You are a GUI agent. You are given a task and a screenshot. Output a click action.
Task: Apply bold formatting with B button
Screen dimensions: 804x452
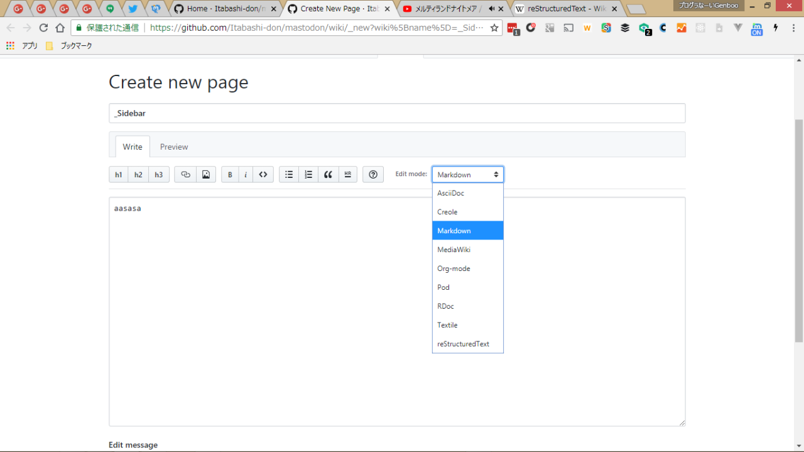tap(230, 175)
